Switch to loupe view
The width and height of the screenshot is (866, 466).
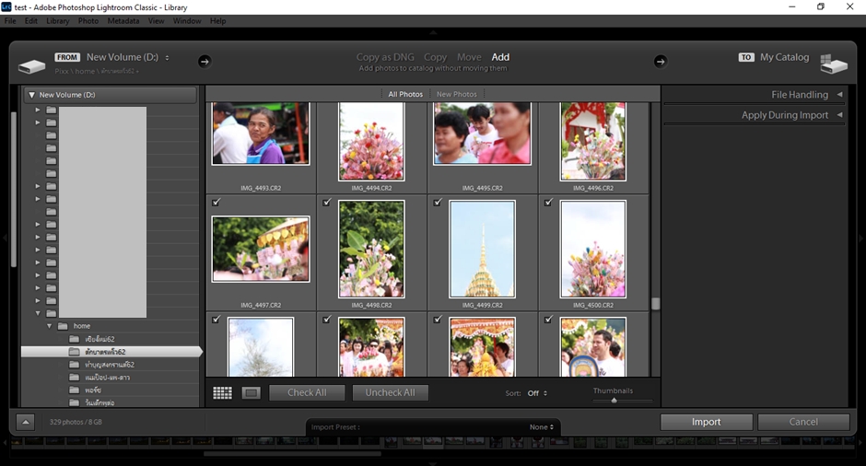(x=251, y=392)
